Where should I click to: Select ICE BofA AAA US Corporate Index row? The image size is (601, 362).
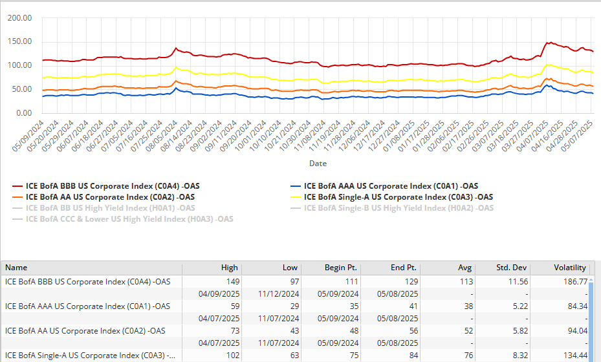[x=295, y=306]
